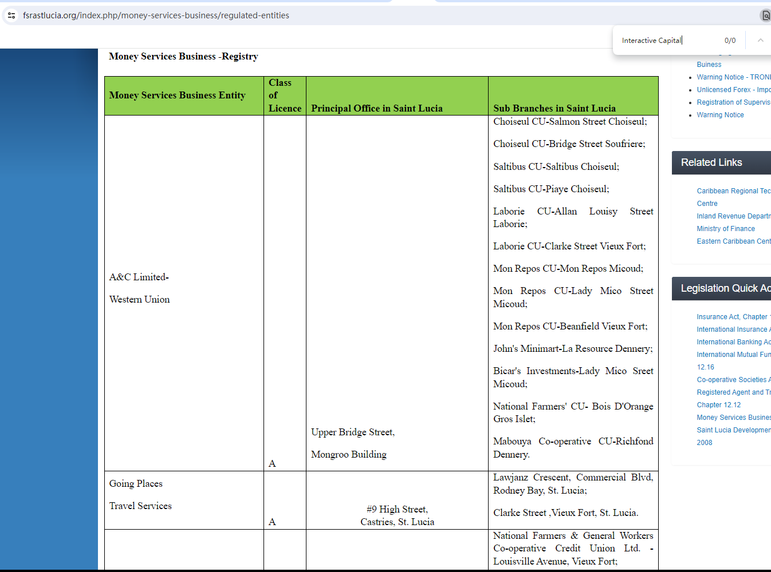Open the "Unlicensed Forex" notice link
This screenshot has width=771, height=572.
pos(734,90)
